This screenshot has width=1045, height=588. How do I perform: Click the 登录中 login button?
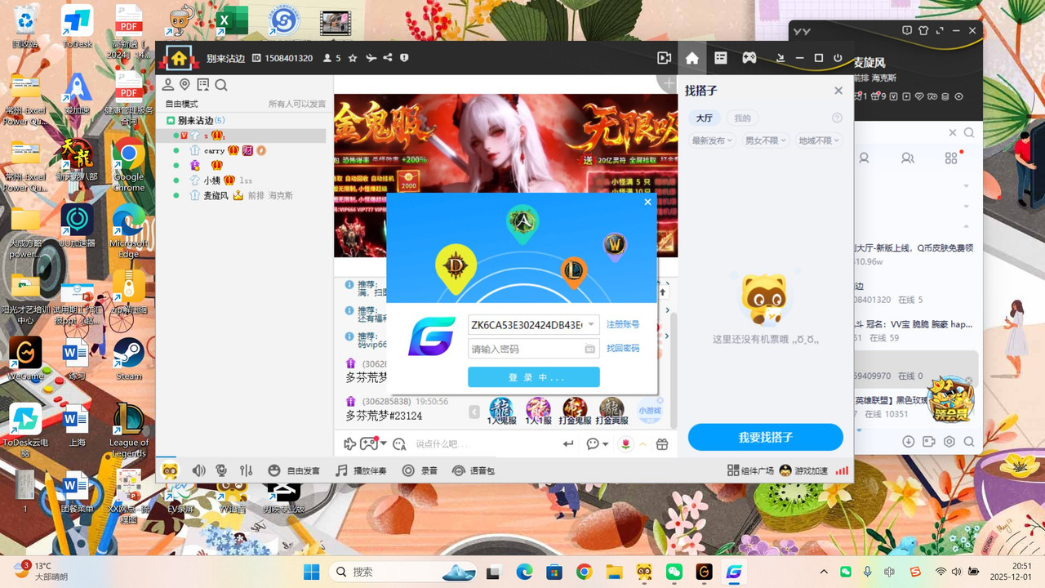[x=534, y=376]
